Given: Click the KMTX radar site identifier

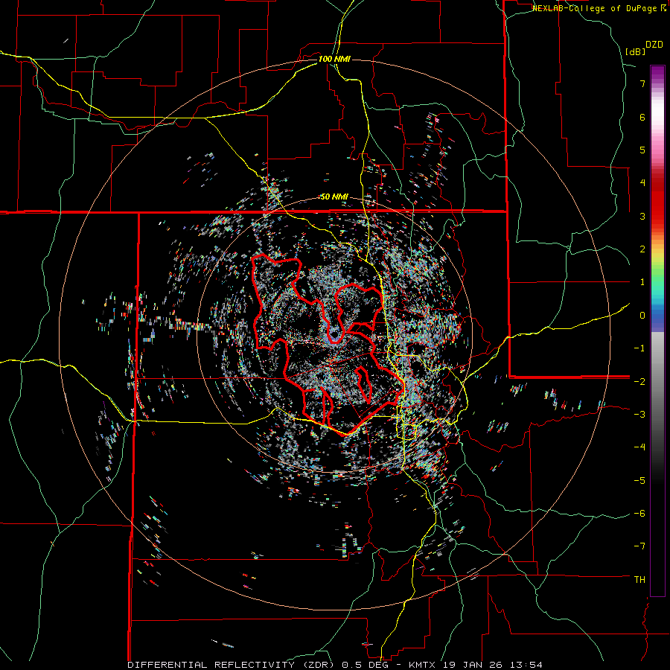Looking at the screenshot, I should [x=421, y=665].
